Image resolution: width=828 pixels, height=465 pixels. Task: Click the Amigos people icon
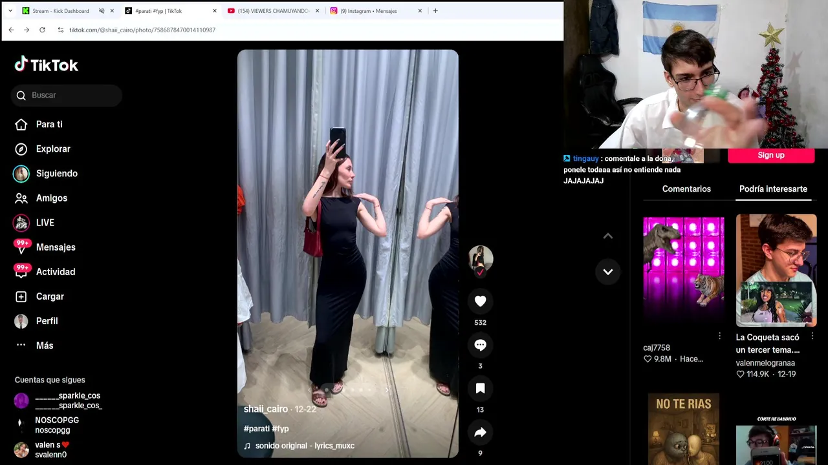(x=21, y=198)
